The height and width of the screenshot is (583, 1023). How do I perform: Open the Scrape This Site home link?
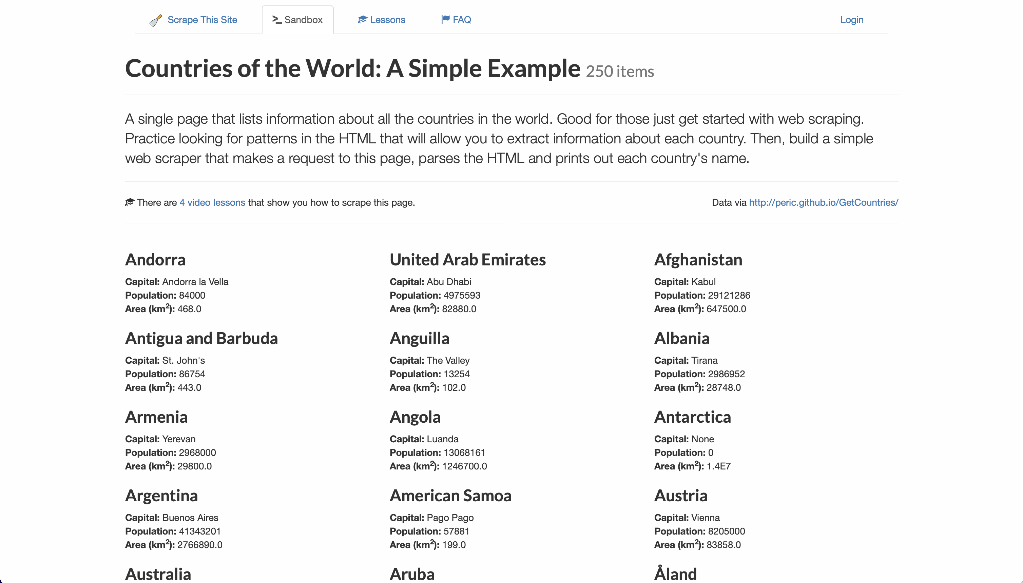coord(202,20)
